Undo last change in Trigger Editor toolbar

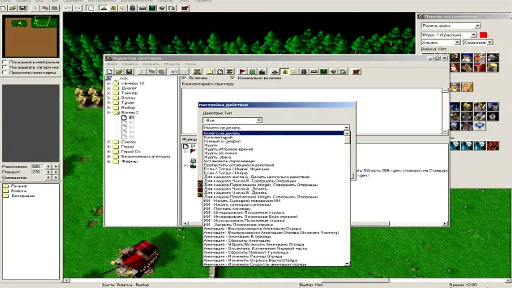point(174,72)
